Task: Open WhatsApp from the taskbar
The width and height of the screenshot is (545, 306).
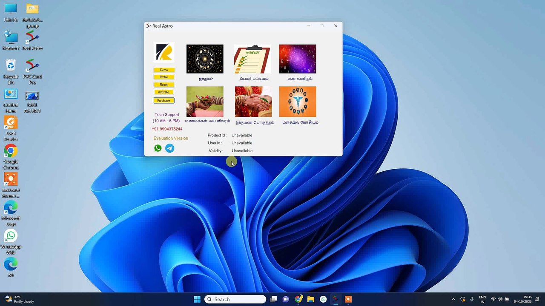Action: click(323, 299)
